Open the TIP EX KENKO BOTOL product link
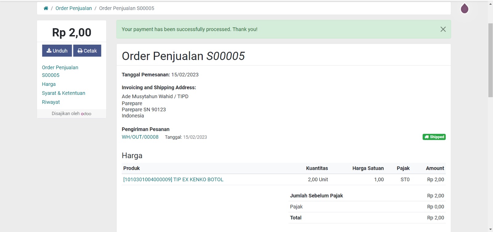 (x=173, y=179)
